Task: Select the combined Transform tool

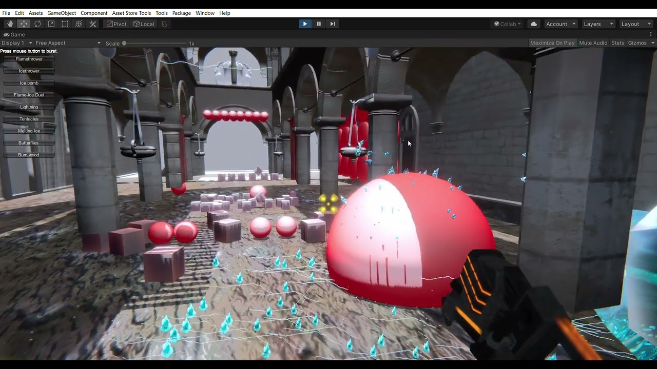Action: 79,24
